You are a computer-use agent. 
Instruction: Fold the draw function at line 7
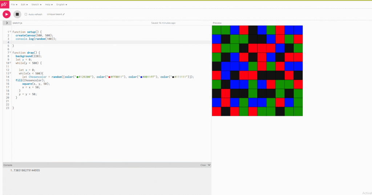click(x=11, y=53)
